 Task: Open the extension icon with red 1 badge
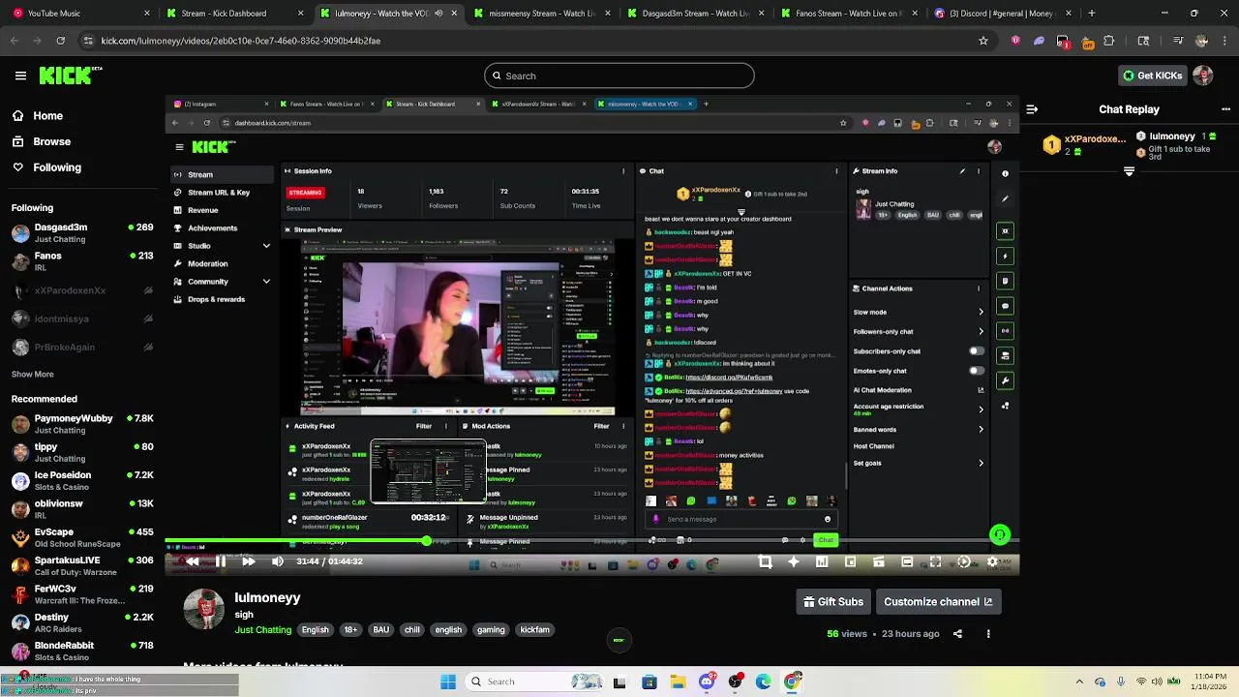click(1063, 41)
